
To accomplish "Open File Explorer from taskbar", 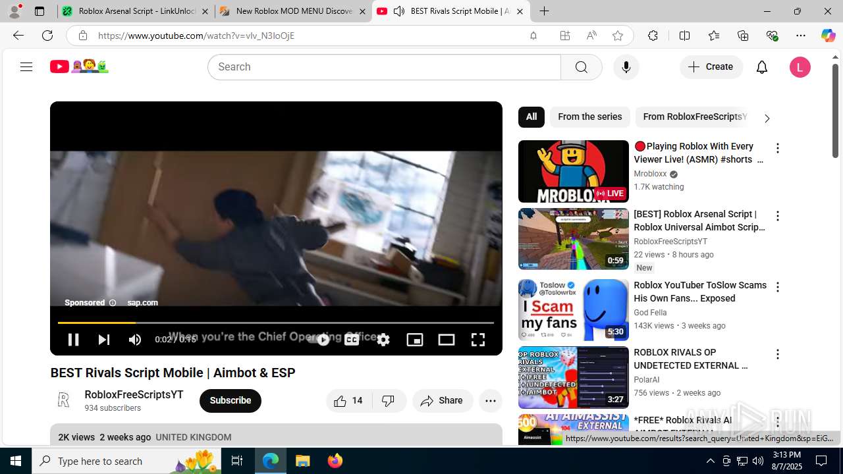I will [302, 461].
